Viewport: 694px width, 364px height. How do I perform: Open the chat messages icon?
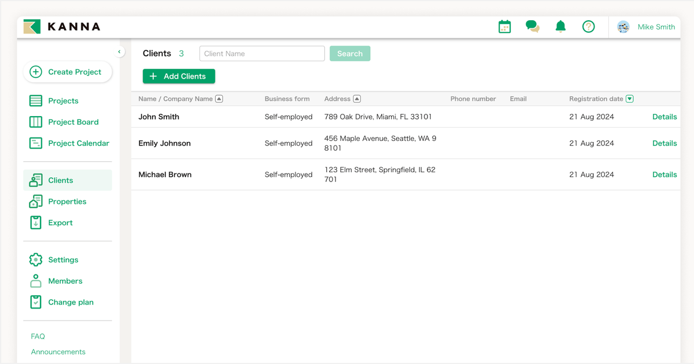pos(532,26)
